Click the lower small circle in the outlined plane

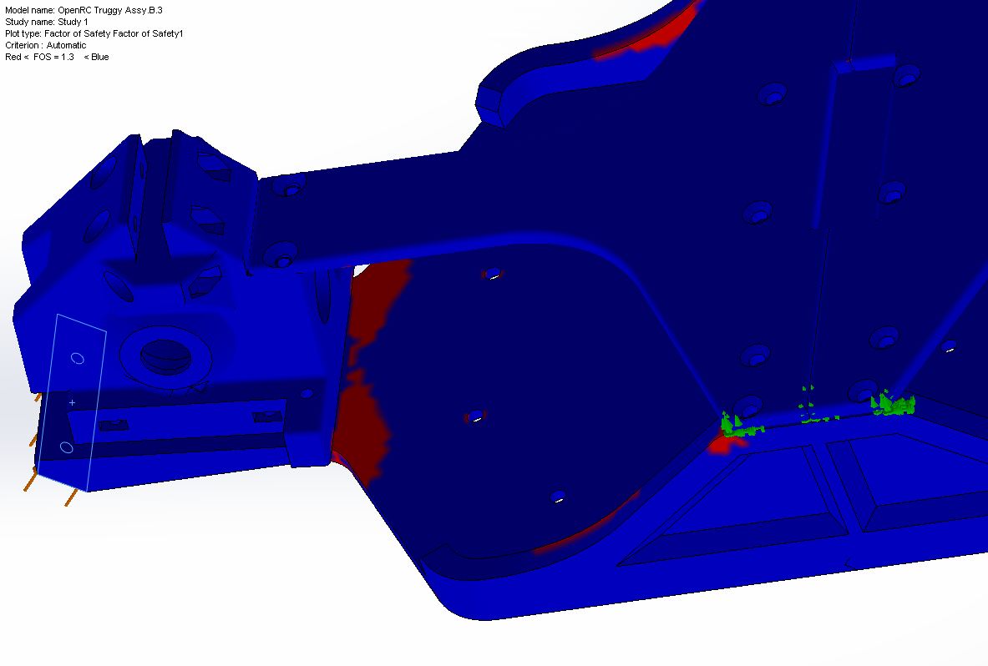coord(67,447)
